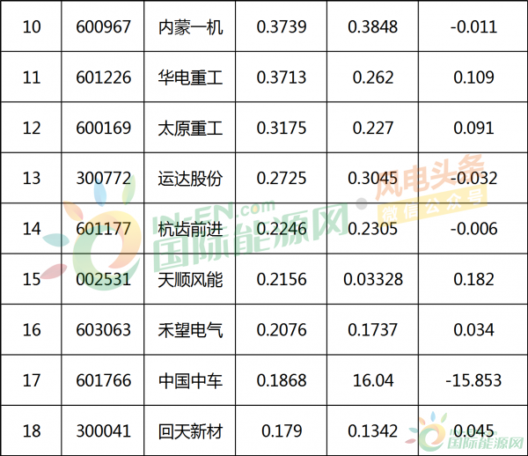The image size is (528, 456).
Task: Click rank number 10 cell
Action: 32,27
